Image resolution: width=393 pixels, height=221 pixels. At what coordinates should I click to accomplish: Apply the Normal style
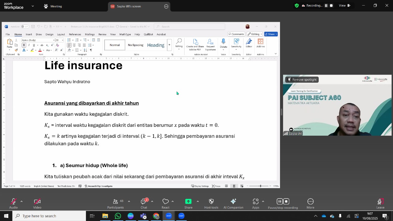pos(115,45)
